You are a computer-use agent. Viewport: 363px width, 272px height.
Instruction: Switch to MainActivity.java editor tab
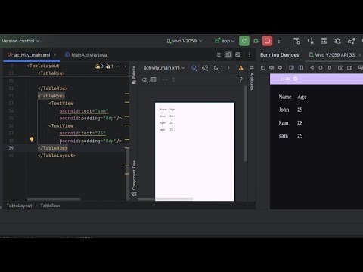85,55
